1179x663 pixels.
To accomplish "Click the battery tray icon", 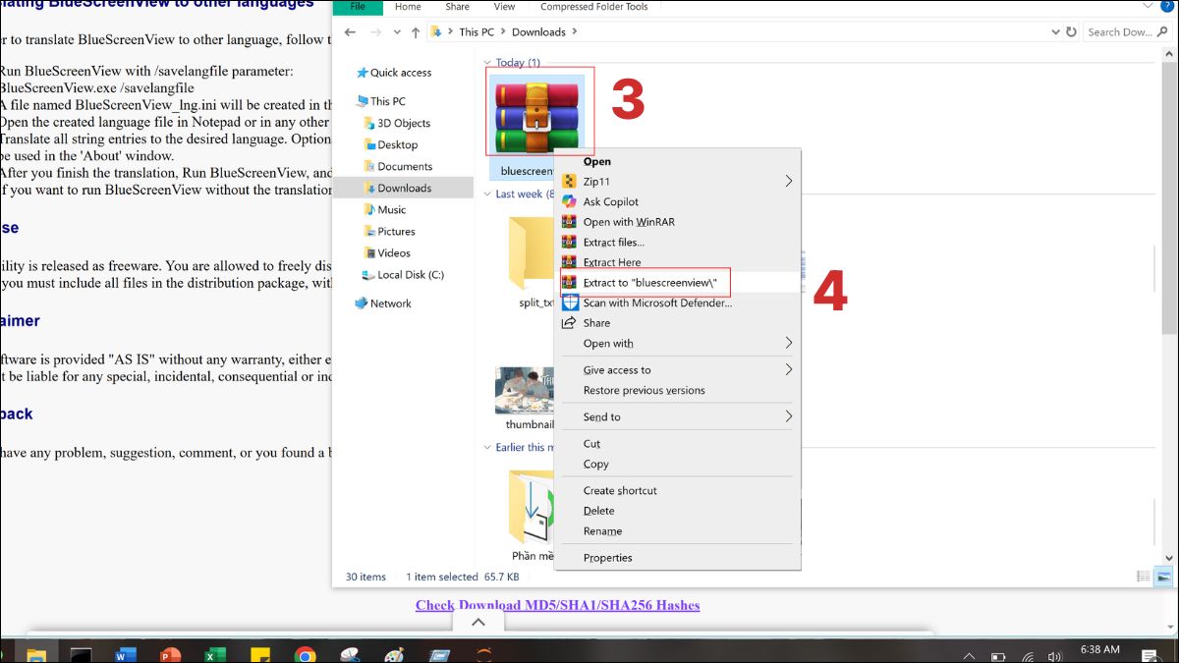I will coord(998,656).
